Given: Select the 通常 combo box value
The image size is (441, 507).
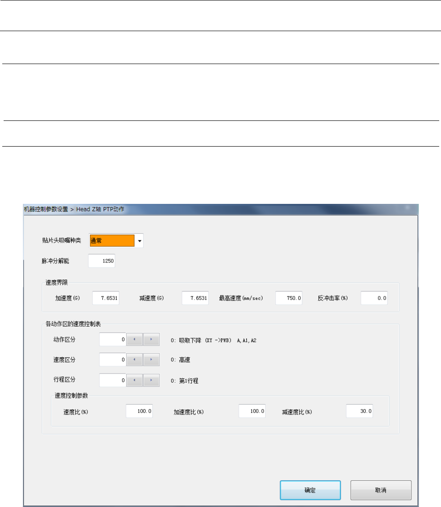Looking at the screenshot, I should (x=112, y=241).
